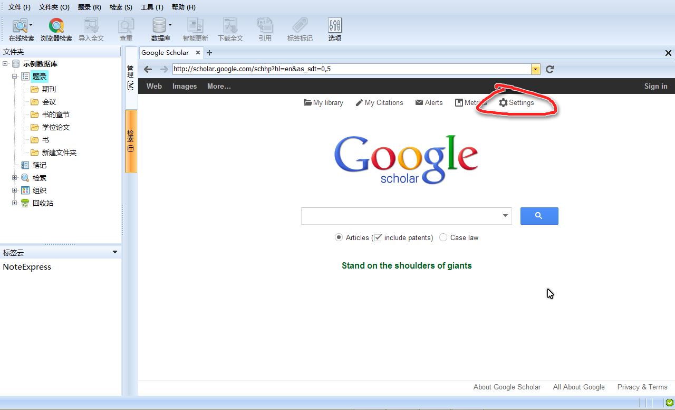Open the 在线检索 dropdown arrow
675x410 pixels.
click(31, 25)
